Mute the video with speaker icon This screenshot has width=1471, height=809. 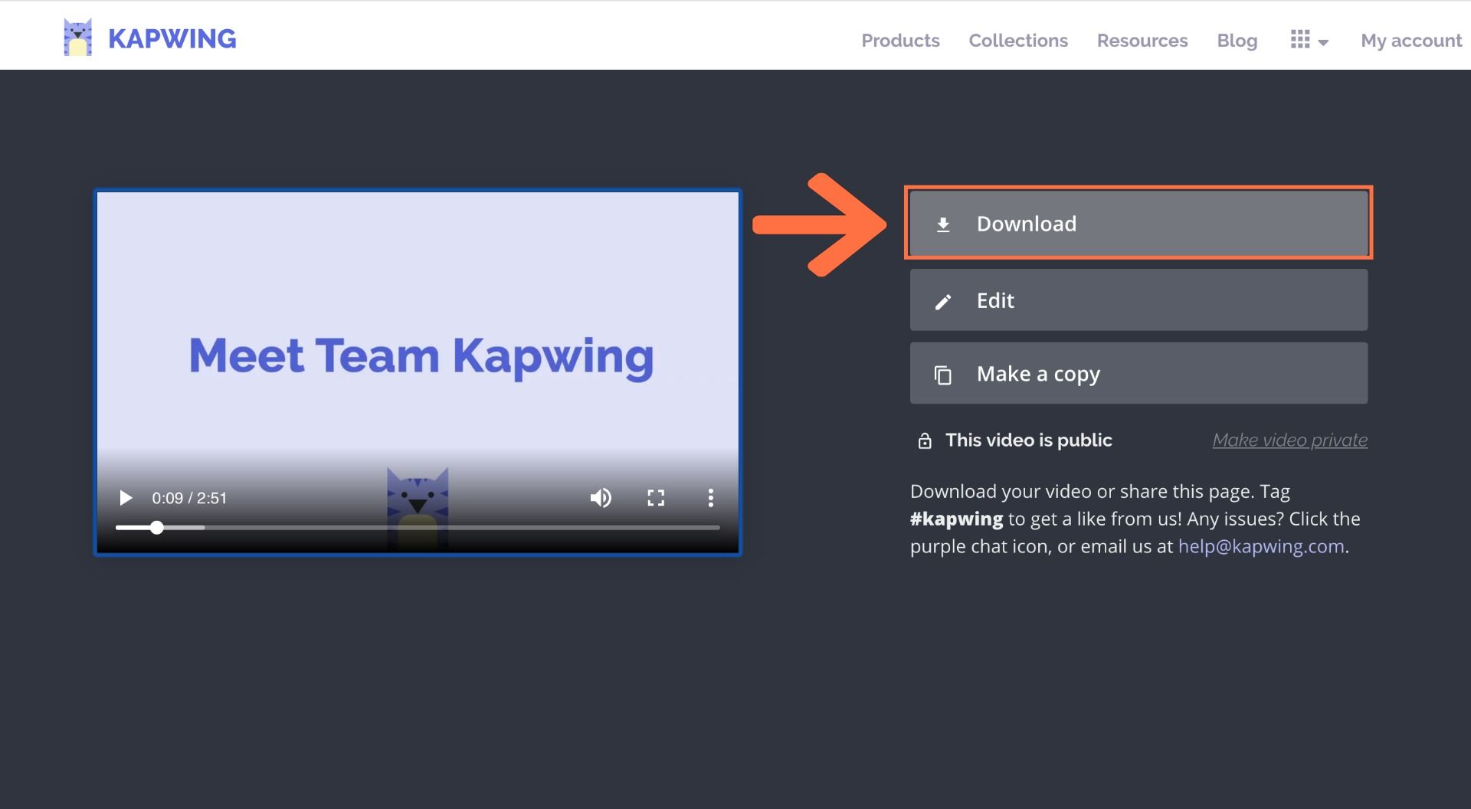601,498
